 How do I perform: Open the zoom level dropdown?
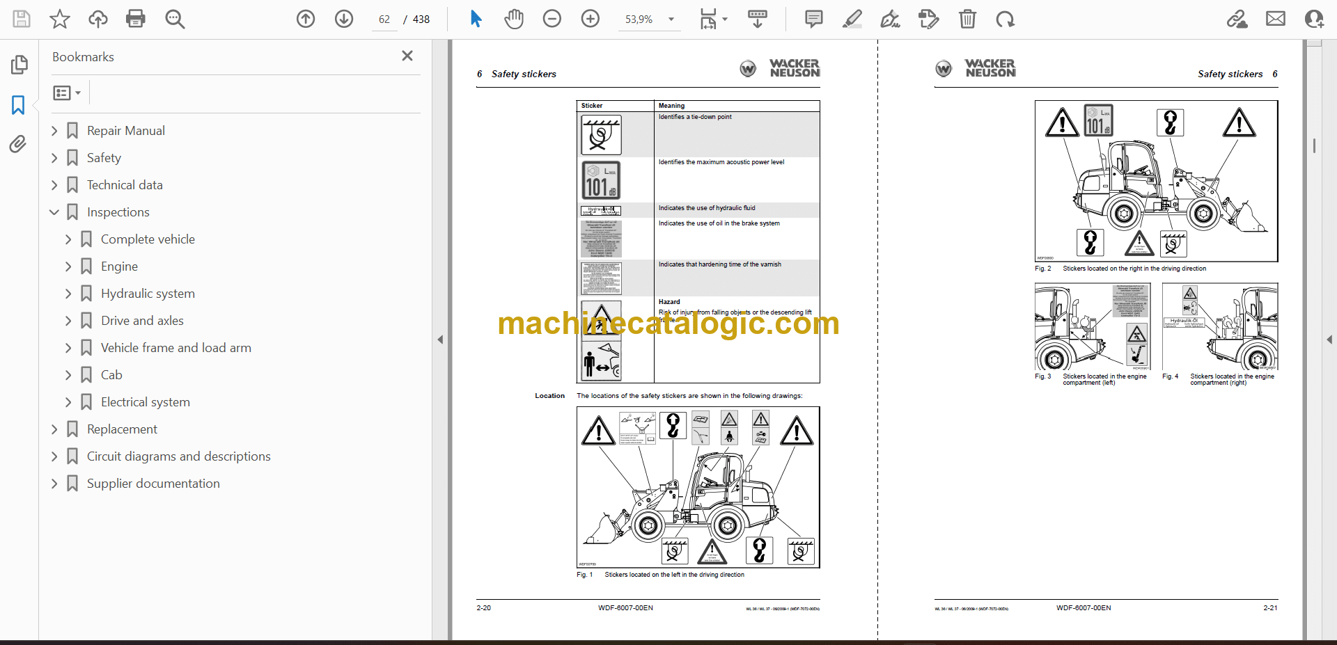pyautogui.click(x=671, y=19)
